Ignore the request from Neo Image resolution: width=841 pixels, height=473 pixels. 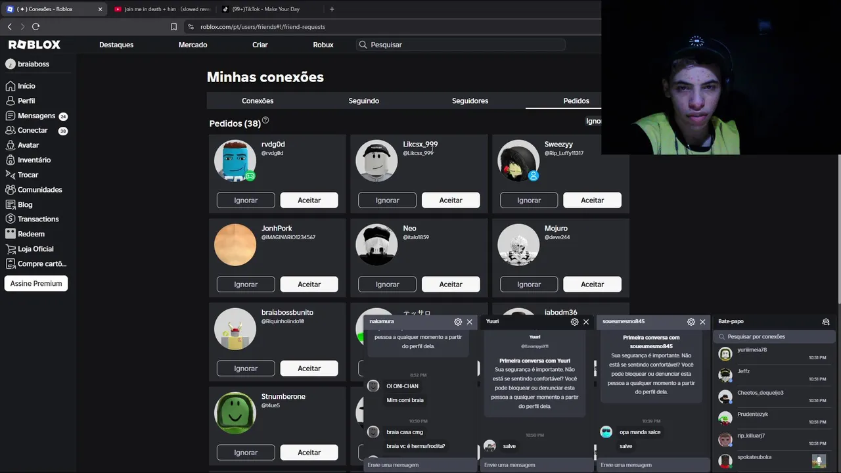pyautogui.click(x=387, y=284)
